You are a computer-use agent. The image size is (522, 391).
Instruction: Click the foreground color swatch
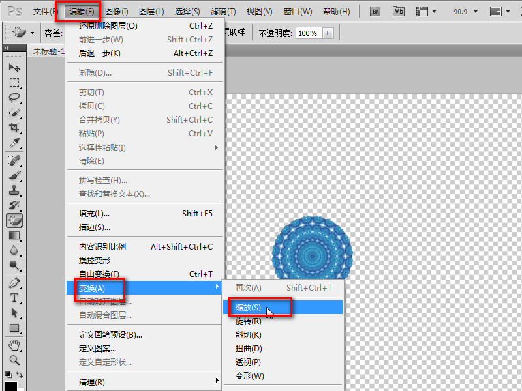[10, 386]
